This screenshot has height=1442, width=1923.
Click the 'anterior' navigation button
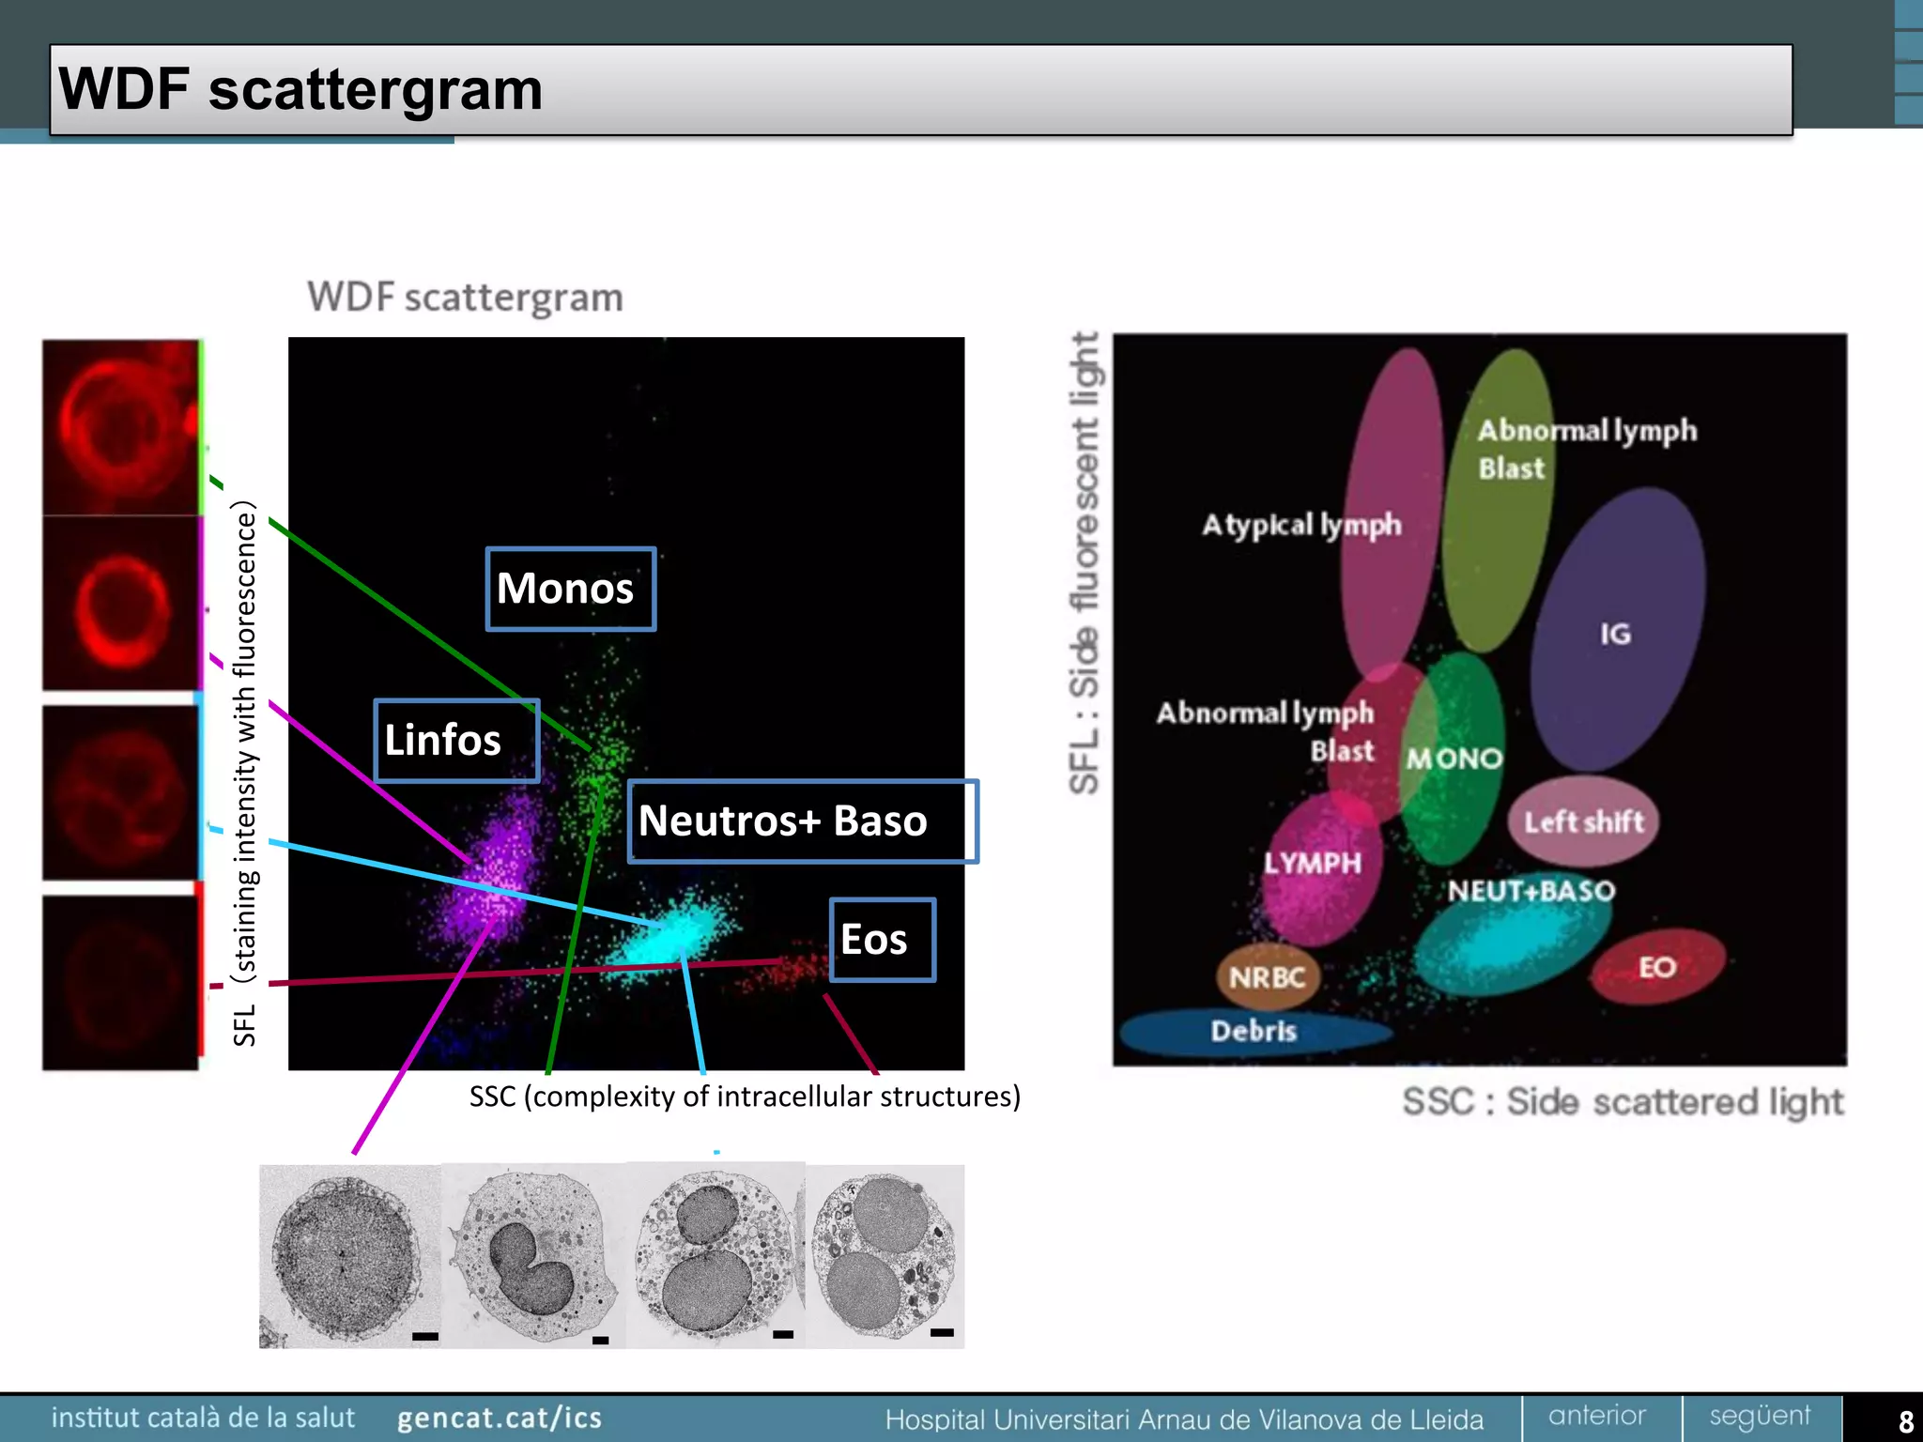[x=1597, y=1416]
